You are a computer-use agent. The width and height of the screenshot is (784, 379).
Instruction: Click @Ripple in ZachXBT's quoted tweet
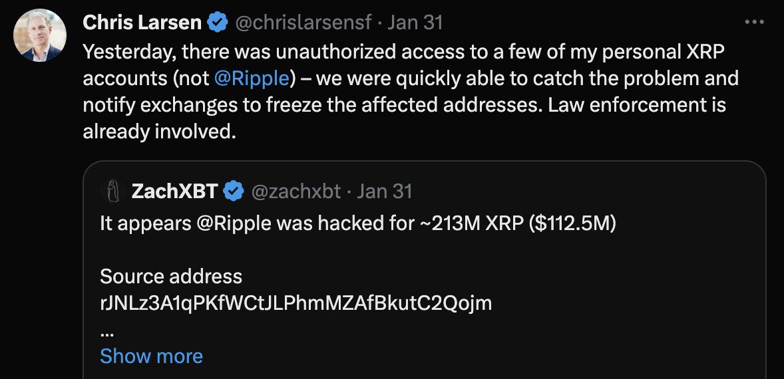[234, 223]
